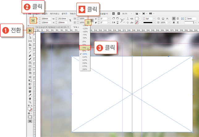The image size is (199, 137).
Task: Select the Gradient Feather tool
Action: (30, 88)
